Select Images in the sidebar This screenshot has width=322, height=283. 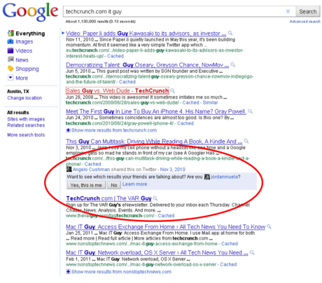(x=24, y=41)
